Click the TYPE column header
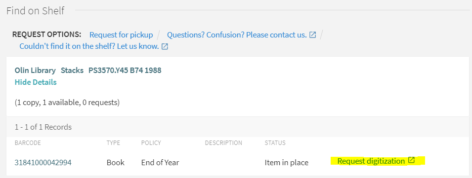Viewport: 472px width, 178px height. [113, 143]
